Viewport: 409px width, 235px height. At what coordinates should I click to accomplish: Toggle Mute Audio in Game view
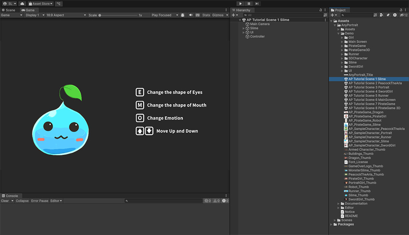[191, 15]
